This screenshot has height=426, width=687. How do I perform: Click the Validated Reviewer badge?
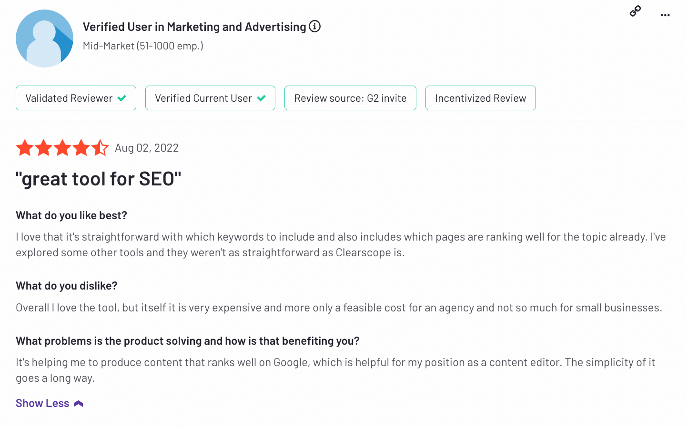tap(69, 98)
